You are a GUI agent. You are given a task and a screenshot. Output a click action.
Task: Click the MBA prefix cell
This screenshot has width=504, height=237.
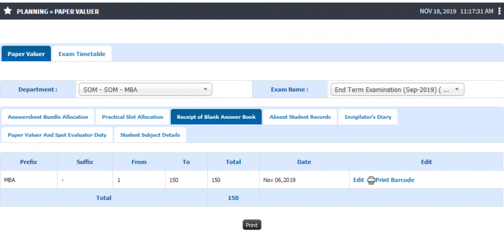pos(29,180)
